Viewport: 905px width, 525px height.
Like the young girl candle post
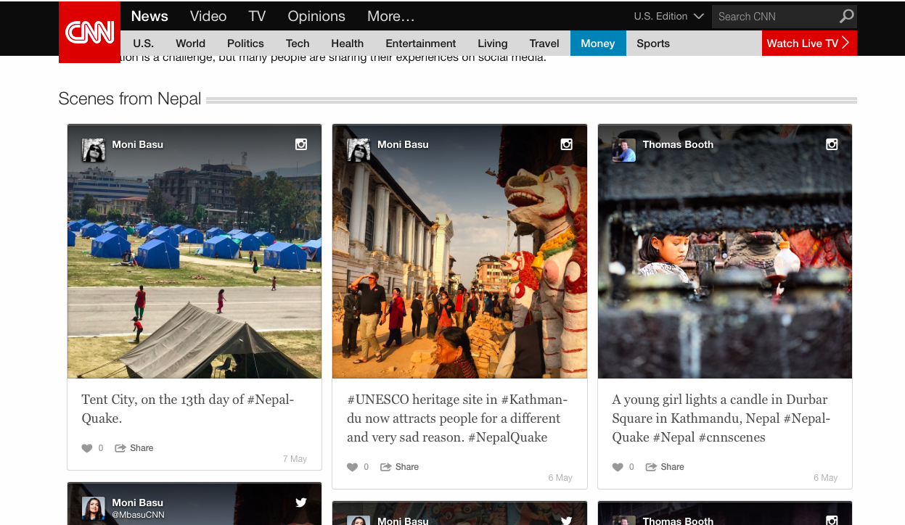(618, 467)
